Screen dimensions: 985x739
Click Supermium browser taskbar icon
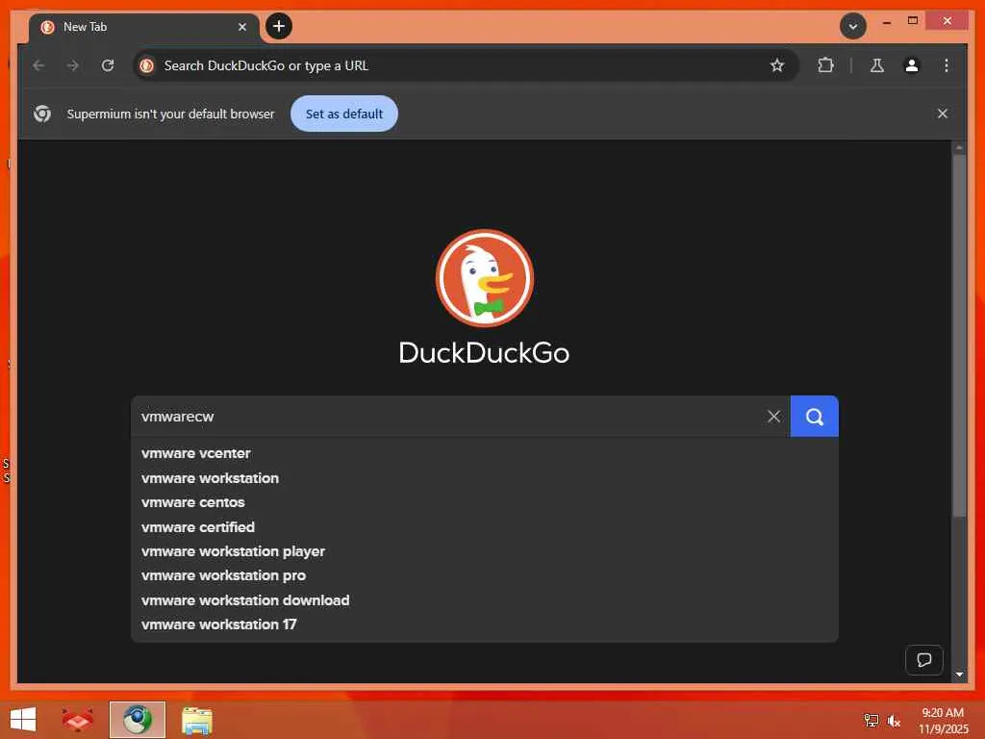pyautogui.click(x=137, y=720)
